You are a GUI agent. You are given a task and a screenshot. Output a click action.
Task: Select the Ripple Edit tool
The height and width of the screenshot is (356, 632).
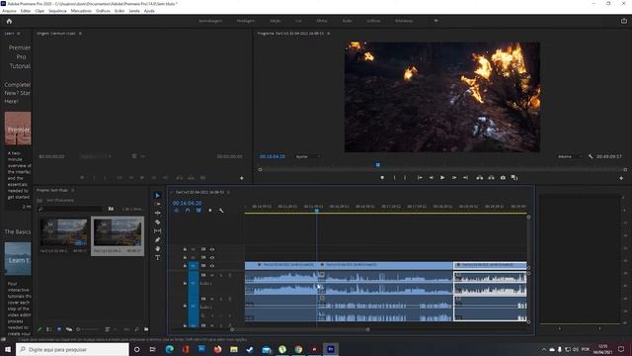click(x=157, y=214)
